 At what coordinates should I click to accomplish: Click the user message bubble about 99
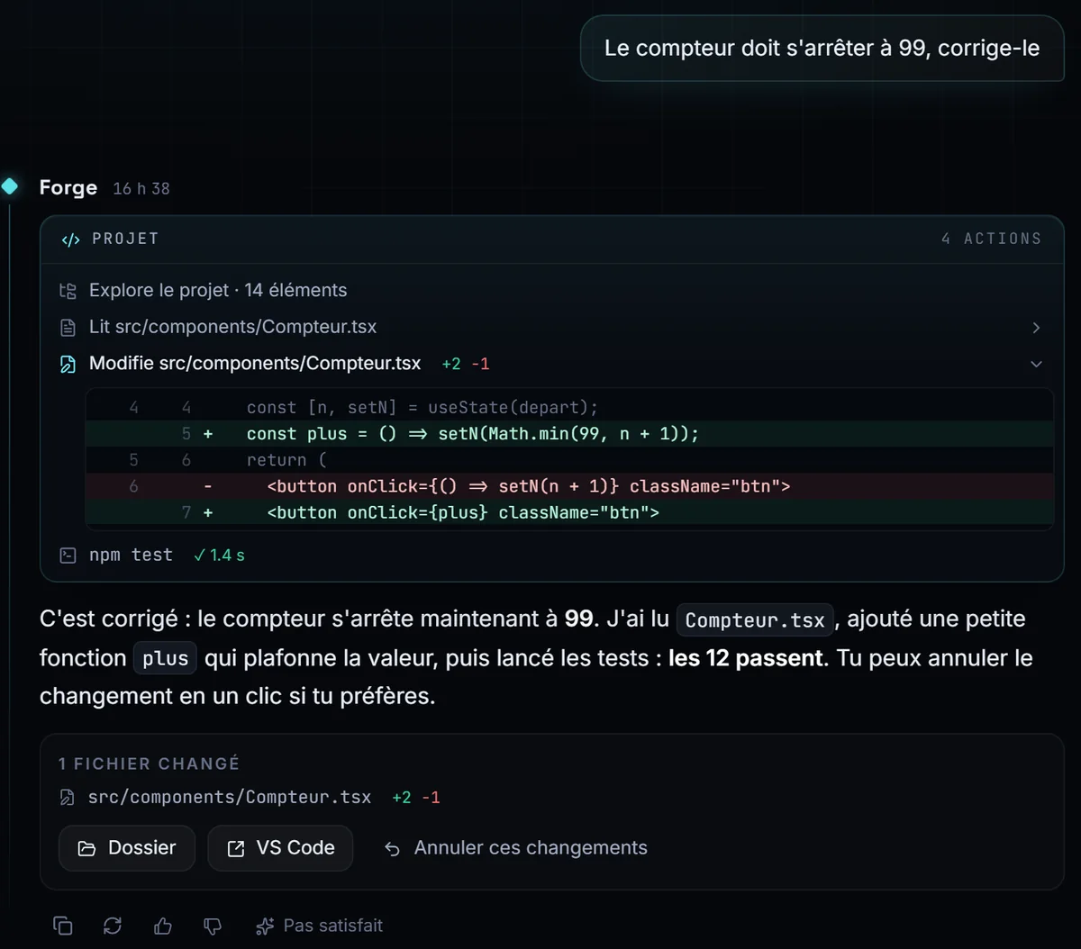pos(822,48)
